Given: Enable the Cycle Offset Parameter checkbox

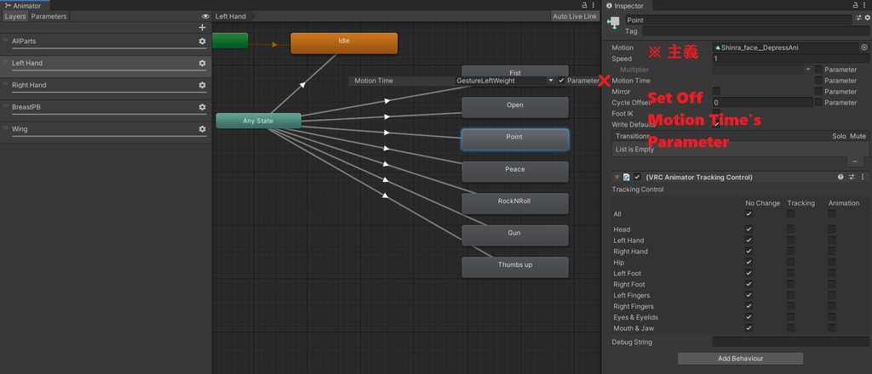Looking at the screenshot, I should 818,102.
